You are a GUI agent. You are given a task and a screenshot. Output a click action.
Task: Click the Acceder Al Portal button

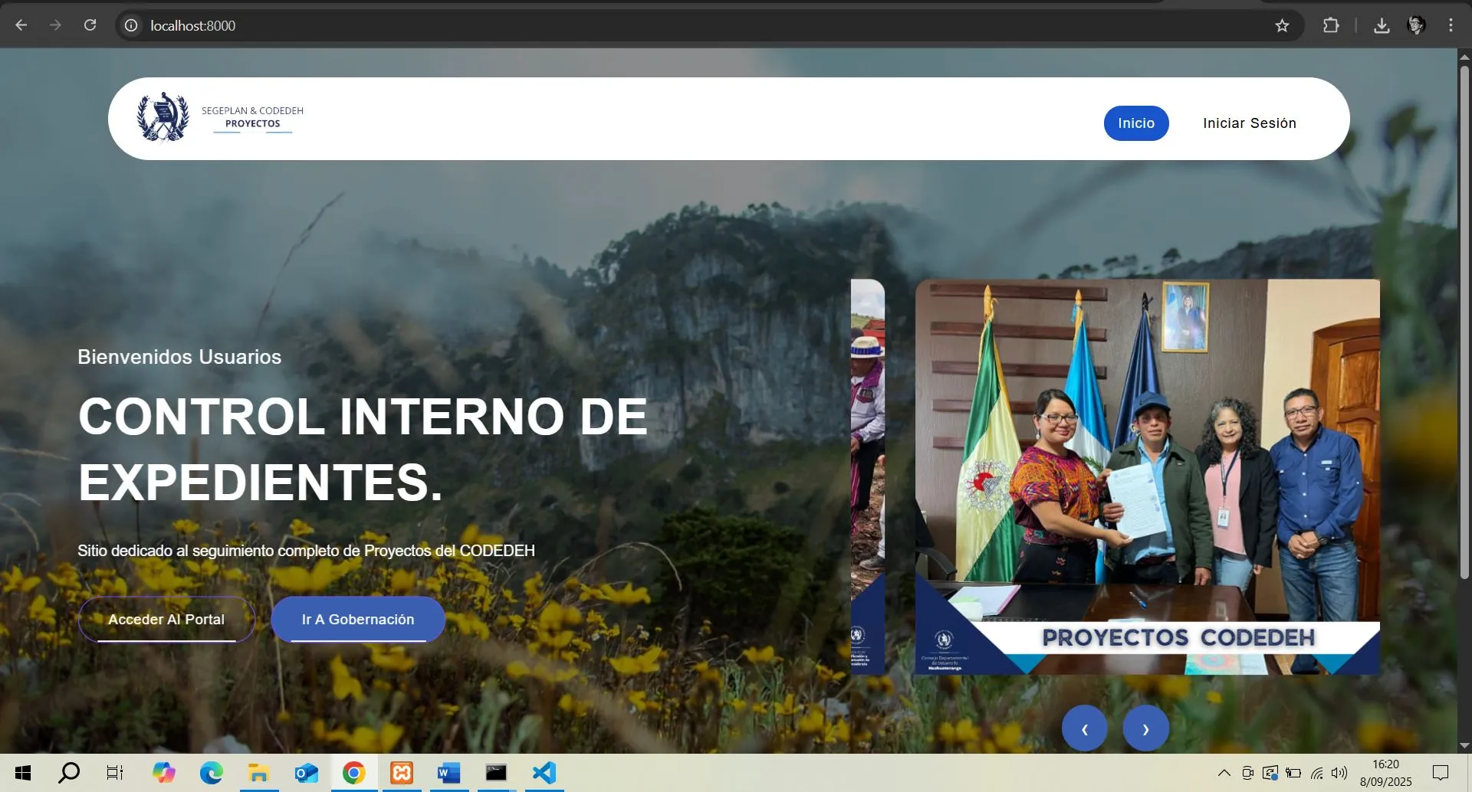[166, 619]
